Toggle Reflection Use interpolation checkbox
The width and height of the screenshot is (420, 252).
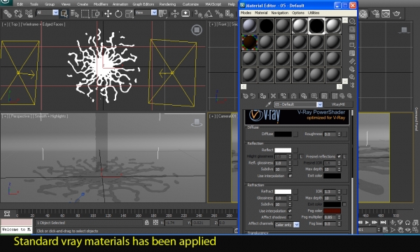pyautogui.click(x=290, y=176)
